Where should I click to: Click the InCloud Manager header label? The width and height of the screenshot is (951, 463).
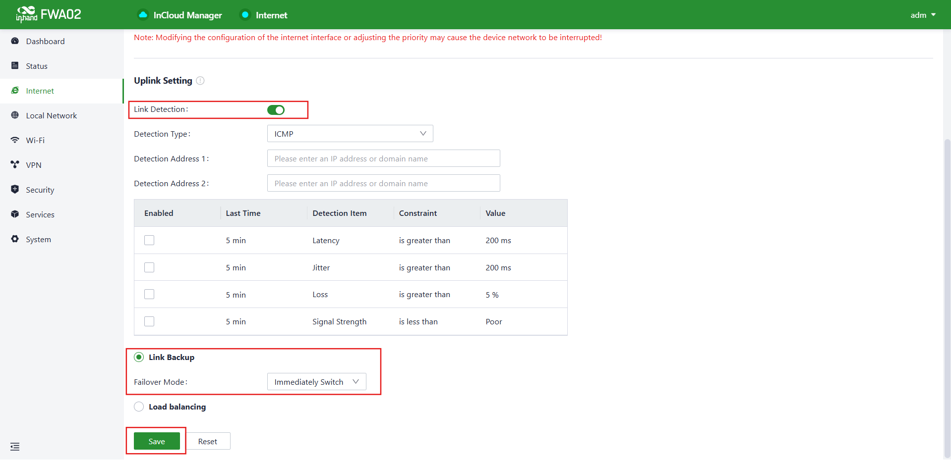pyautogui.click(x=187, y=15)
